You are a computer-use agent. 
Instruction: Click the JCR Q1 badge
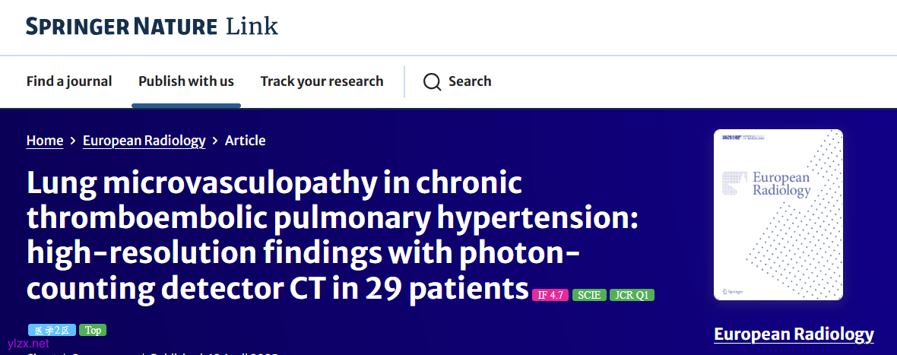632,295
